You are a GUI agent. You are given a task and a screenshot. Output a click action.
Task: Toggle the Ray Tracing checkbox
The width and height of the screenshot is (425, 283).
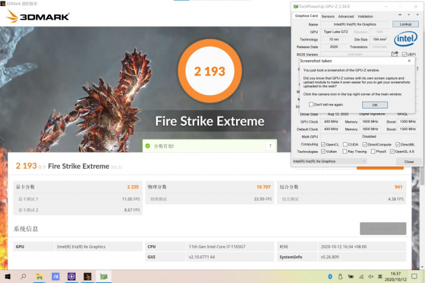pos(345,152)
